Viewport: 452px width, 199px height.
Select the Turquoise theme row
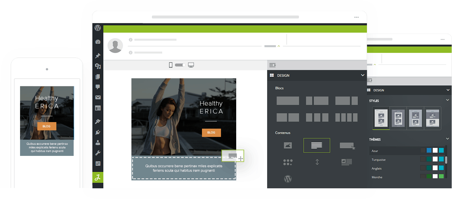pos(407,159)
